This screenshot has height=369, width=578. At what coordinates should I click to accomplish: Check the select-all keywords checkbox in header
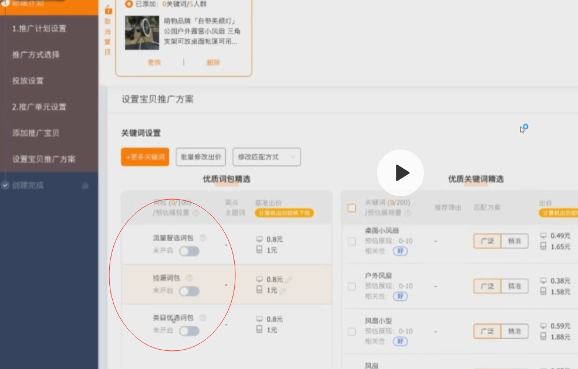351,208
